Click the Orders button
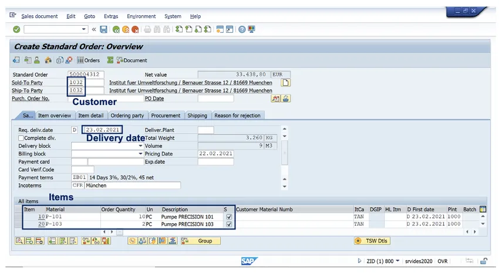 click(x=89, y=60)
